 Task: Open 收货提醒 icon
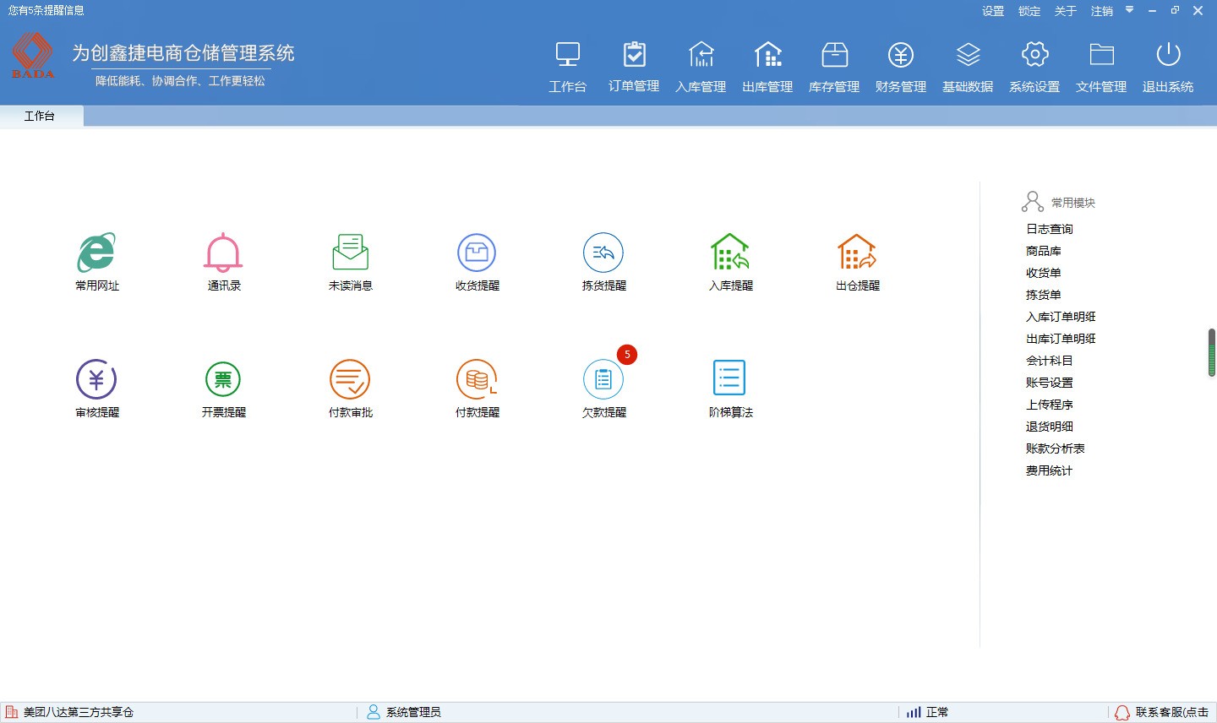(477, 252)
